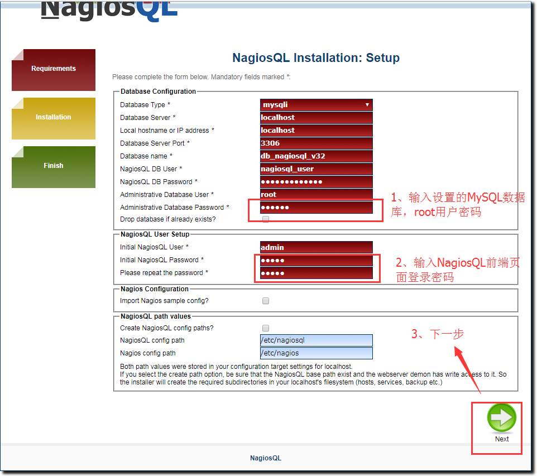Screen dimensions: 537x476
Task: Focus the Administrative Database User root field
Action: (x=316, y=195)
